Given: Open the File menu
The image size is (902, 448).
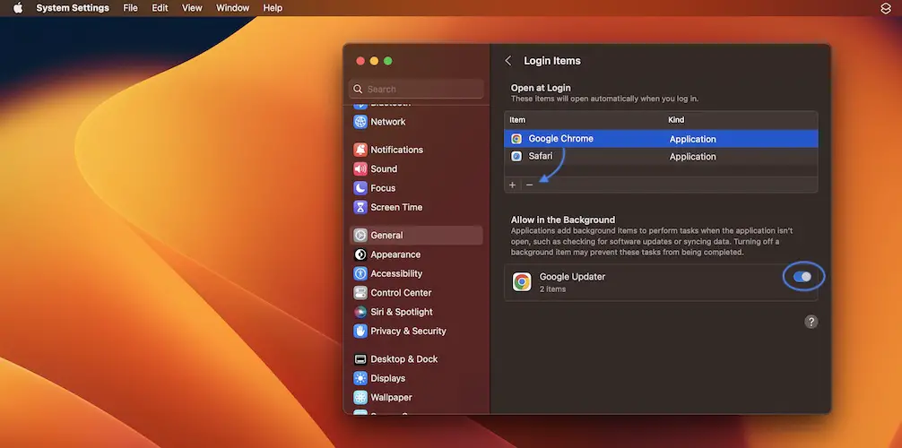Looking at the screenshot, I should point(131,8).
